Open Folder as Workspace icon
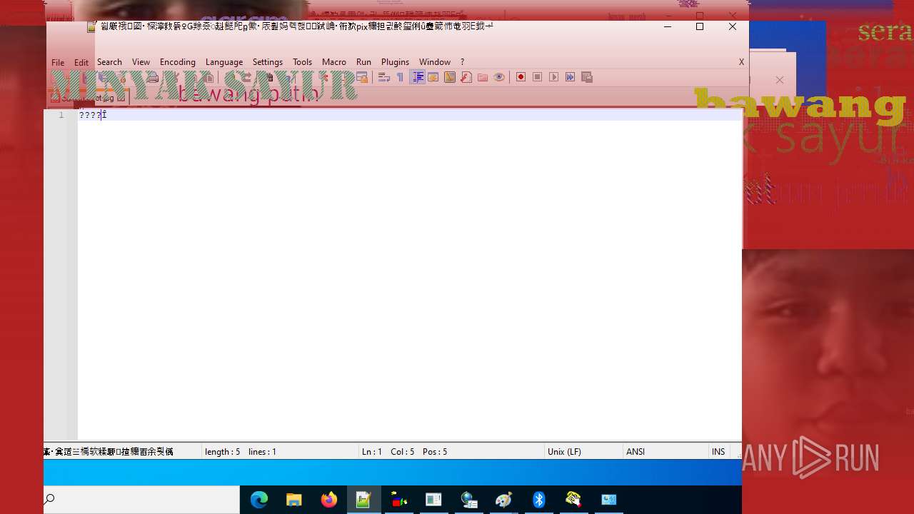Viewport: 914px width, 514px height. coord(483,77)
